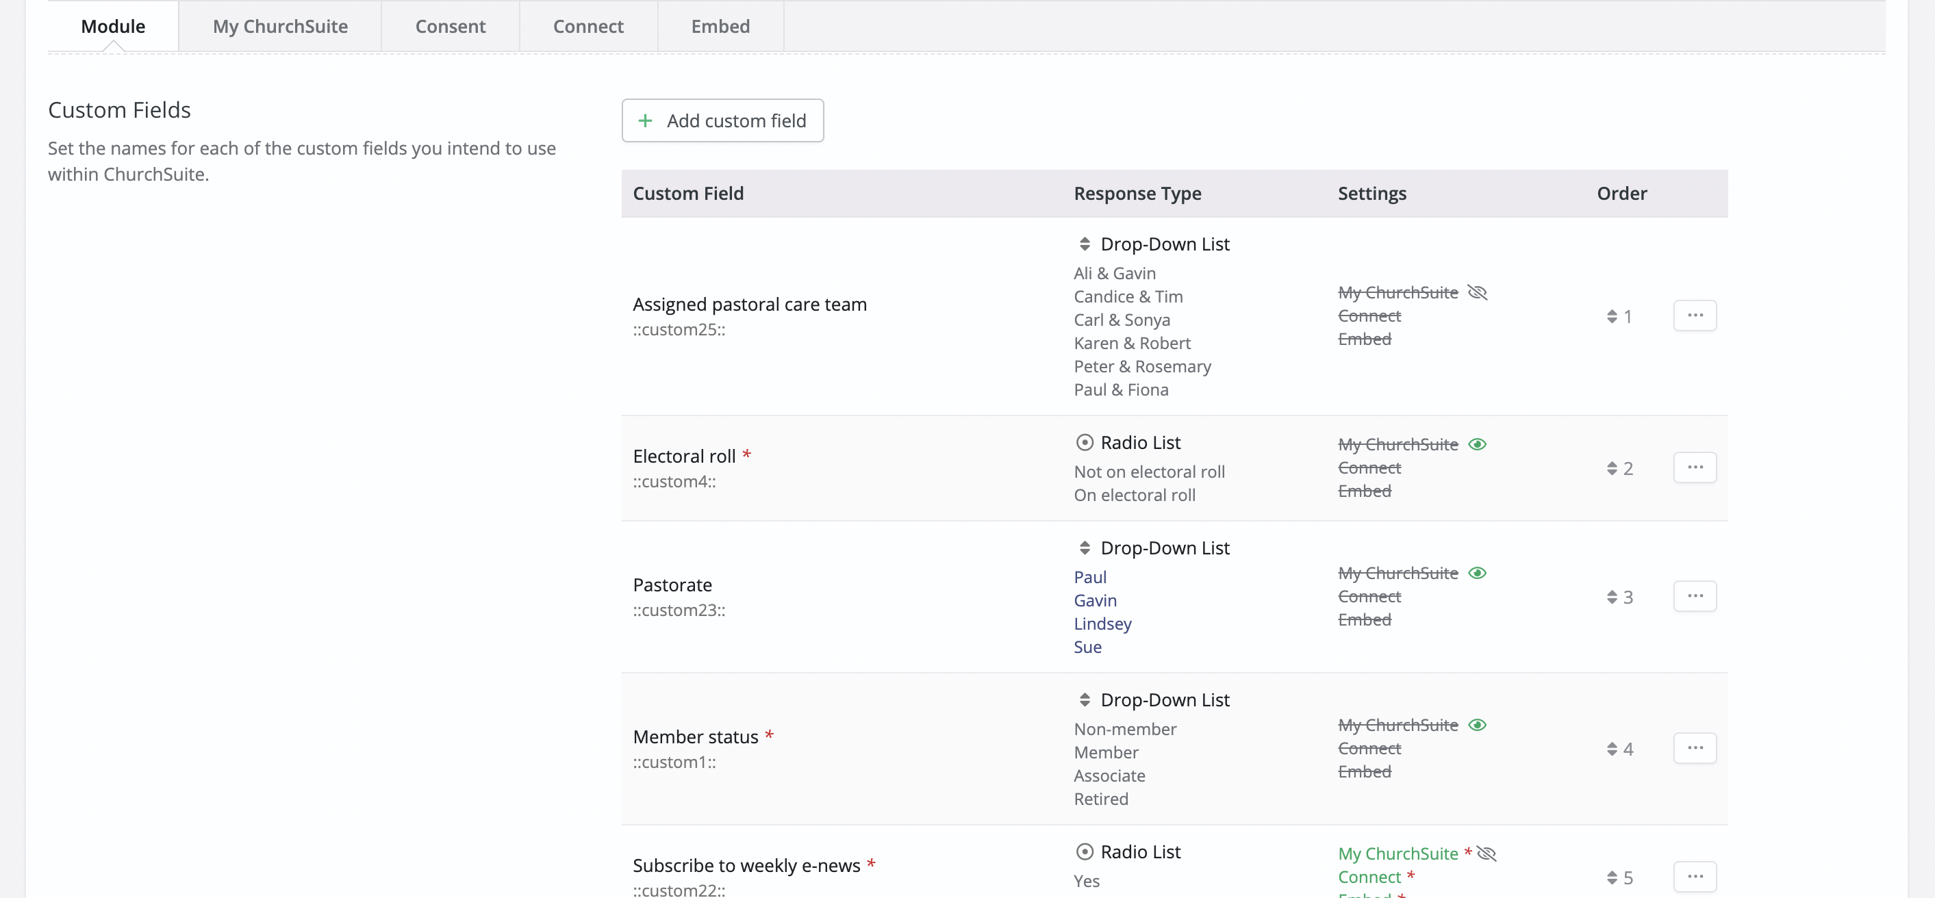Click the order handle icon beside 3
This screenshot has width=1935, height=898.
pyautogui.click(x=1611, y=597)
